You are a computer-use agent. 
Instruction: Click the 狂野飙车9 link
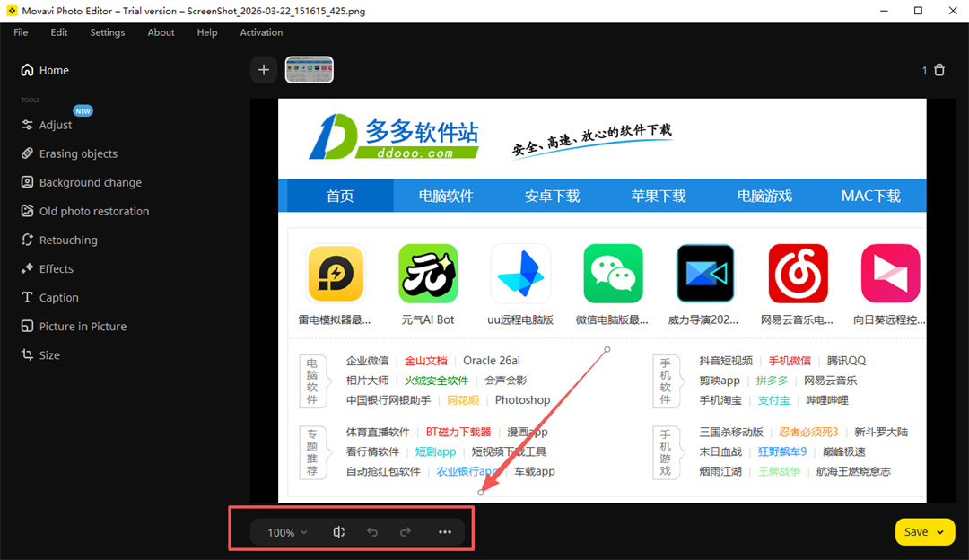[782, 451]
